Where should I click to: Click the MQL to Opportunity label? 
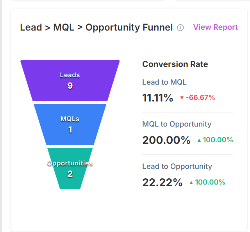point(177,124)
